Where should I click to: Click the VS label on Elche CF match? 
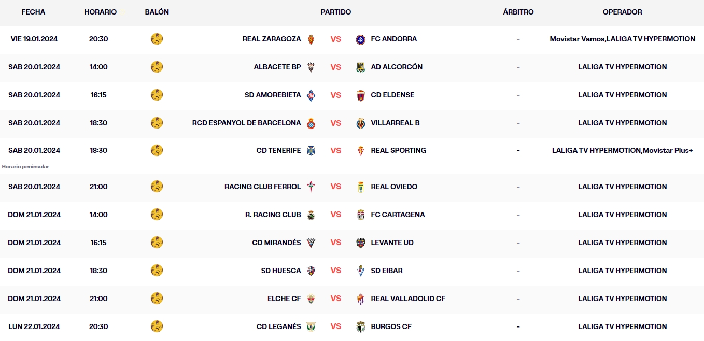pyautogui.click(x=336, y=299)
